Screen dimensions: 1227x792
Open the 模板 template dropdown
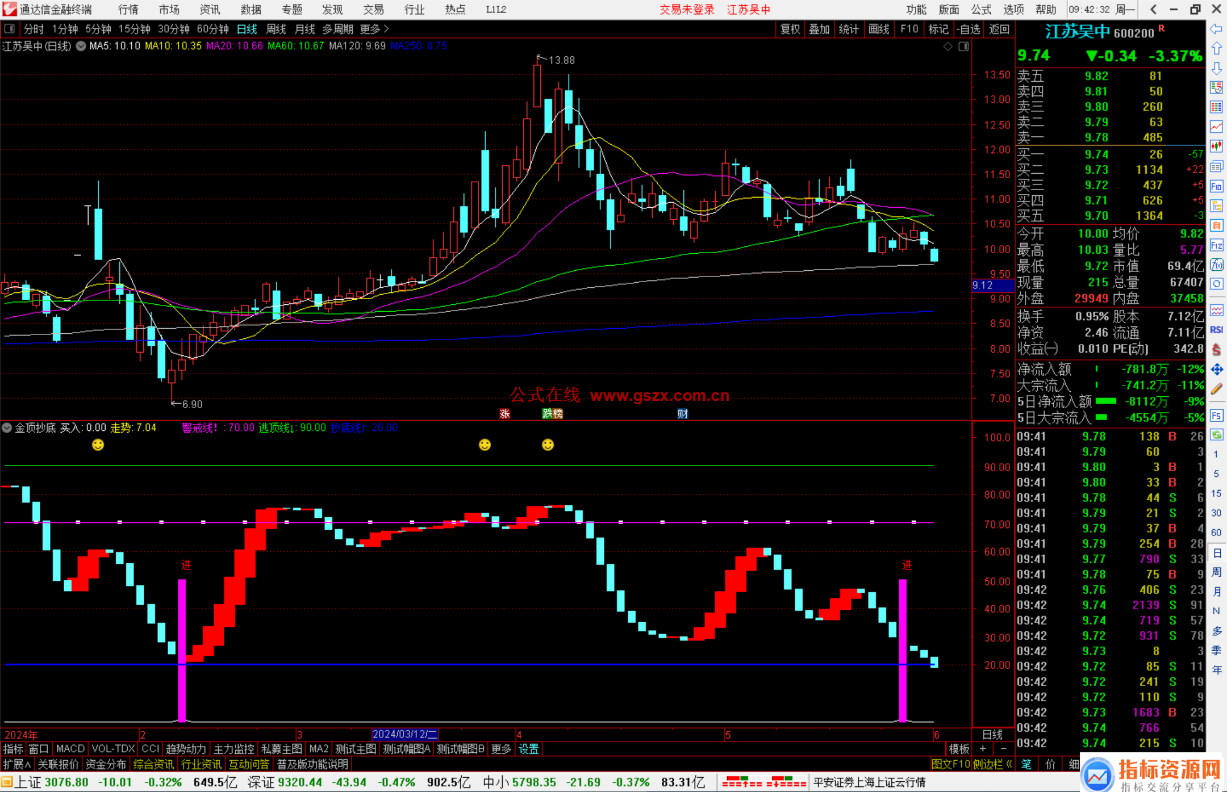coord(959,749)
